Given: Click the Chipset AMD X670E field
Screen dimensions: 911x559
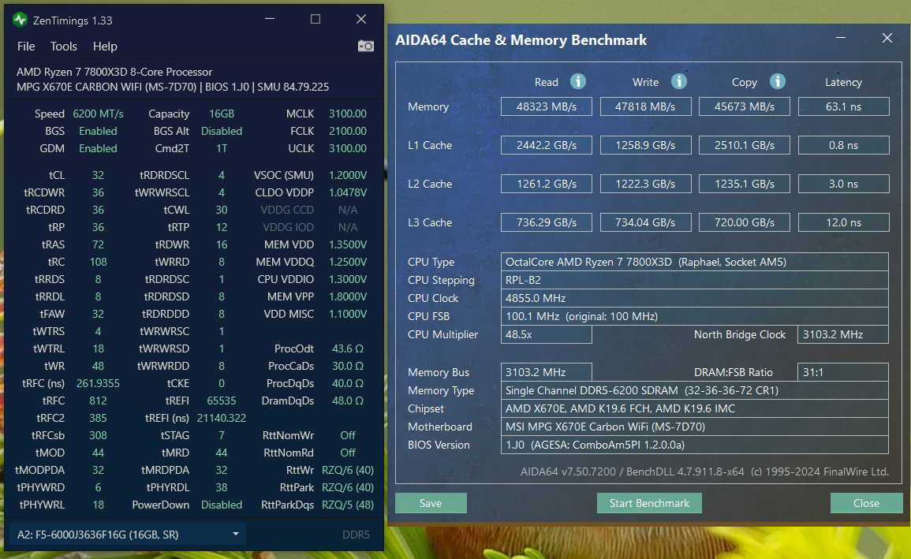Looking at the screenshot, I should (x=694, y=408).
